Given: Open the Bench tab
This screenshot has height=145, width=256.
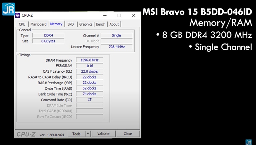Looking at the screenshot, I should [100, 24].
